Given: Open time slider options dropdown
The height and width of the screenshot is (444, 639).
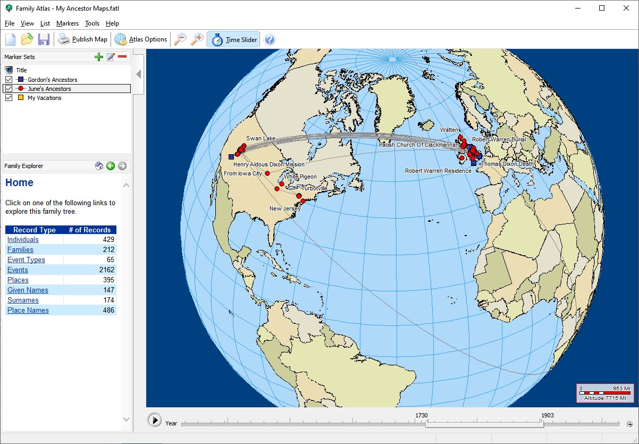Looking at the screenshot, I should pos(629,424).
